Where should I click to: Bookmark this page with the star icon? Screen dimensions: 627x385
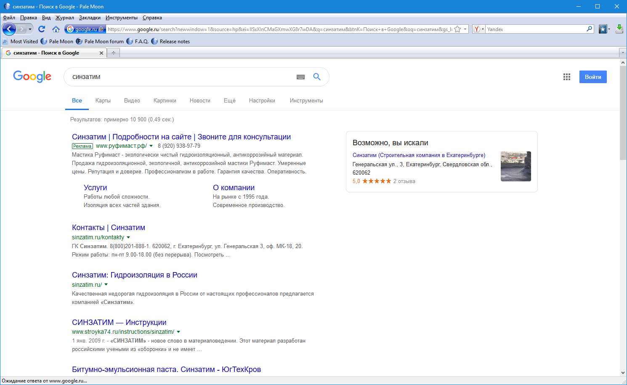457,29
